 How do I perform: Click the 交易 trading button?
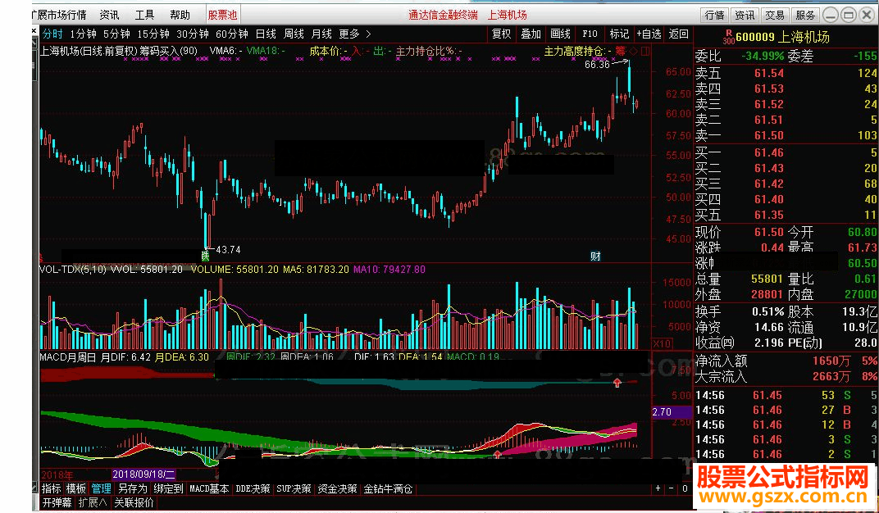[775, 15]
